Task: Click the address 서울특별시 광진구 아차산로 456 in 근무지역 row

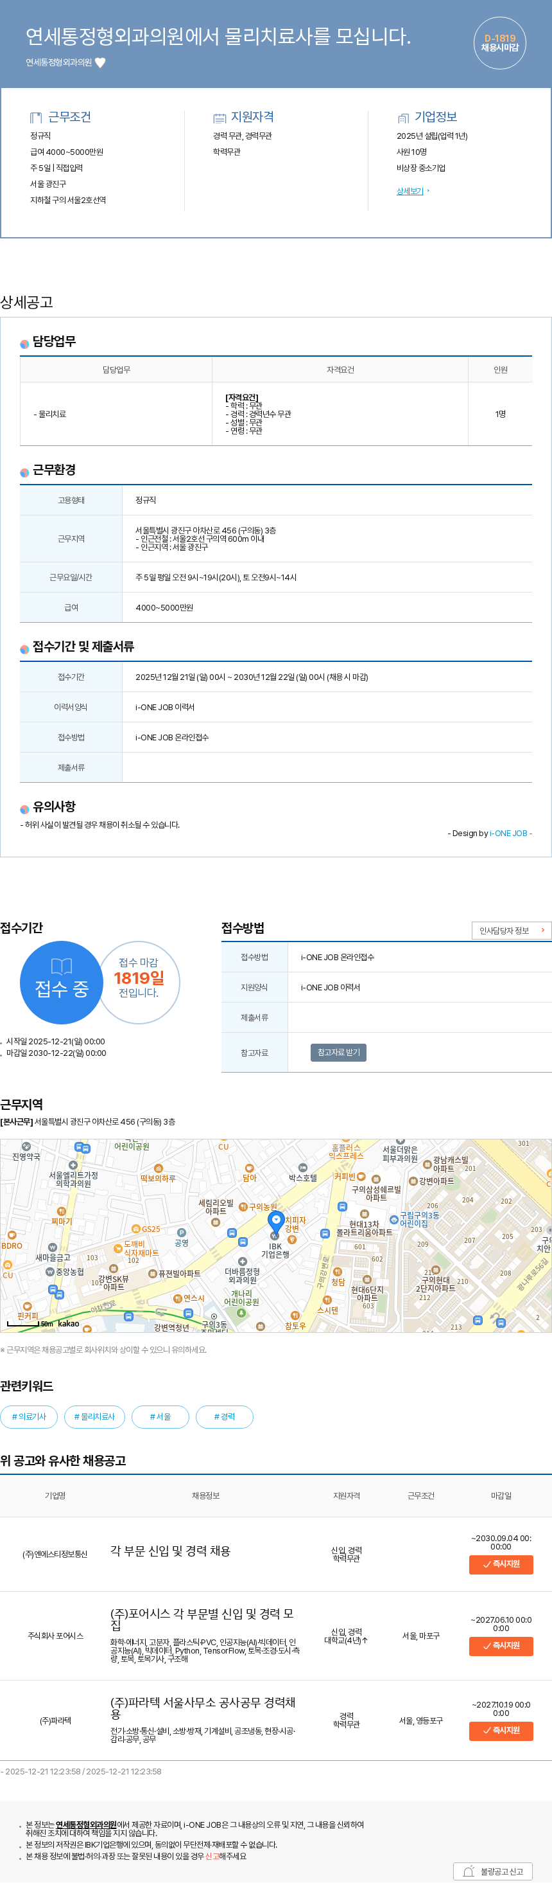Action: coord(205,531)
